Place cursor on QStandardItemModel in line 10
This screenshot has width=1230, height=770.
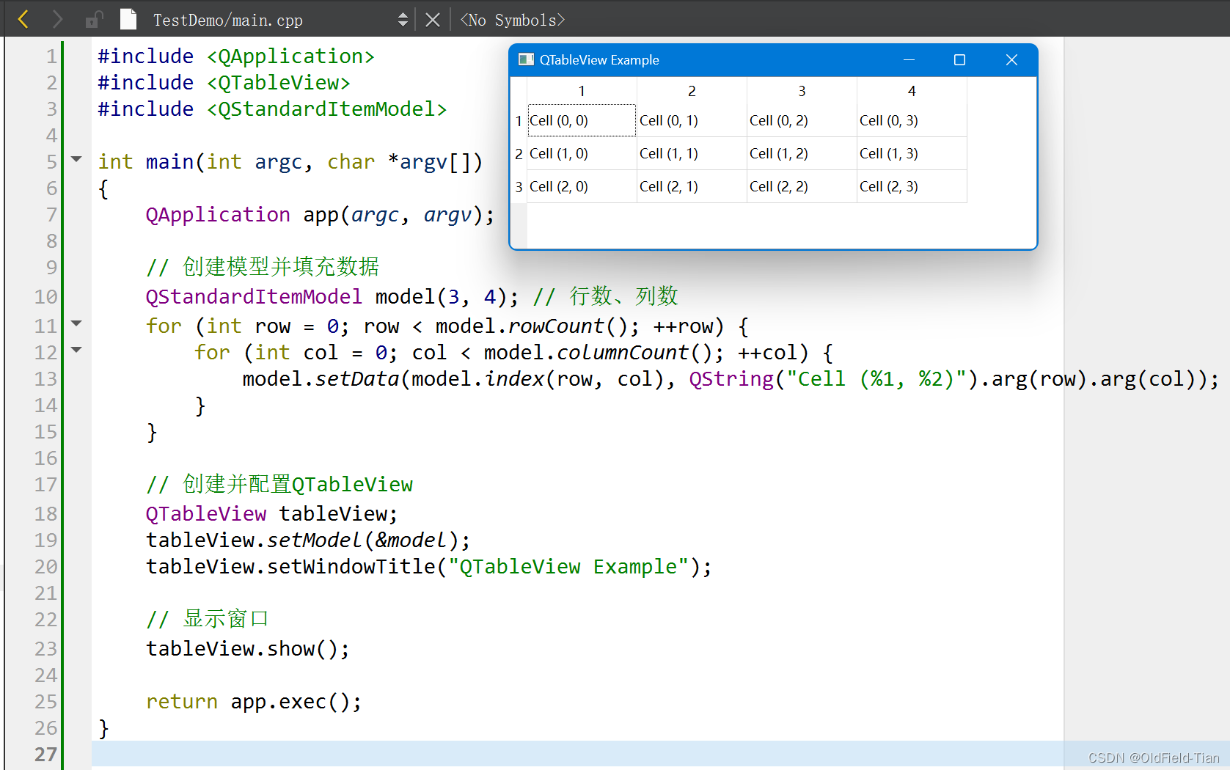click(254, 296)
